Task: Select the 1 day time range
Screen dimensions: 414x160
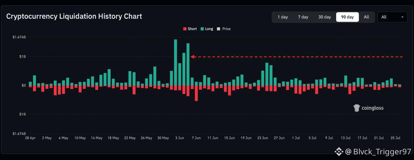Action: pyautogui.click(x=282, y=17)
